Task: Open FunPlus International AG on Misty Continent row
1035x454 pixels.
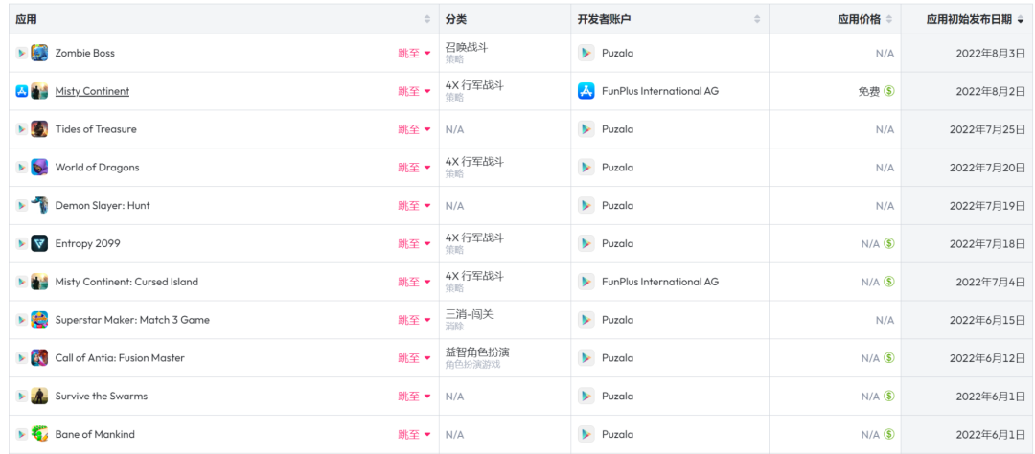Action: 660,91
